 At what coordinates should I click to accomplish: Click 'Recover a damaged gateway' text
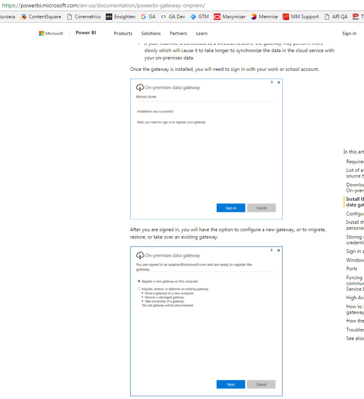click(164, 297)
